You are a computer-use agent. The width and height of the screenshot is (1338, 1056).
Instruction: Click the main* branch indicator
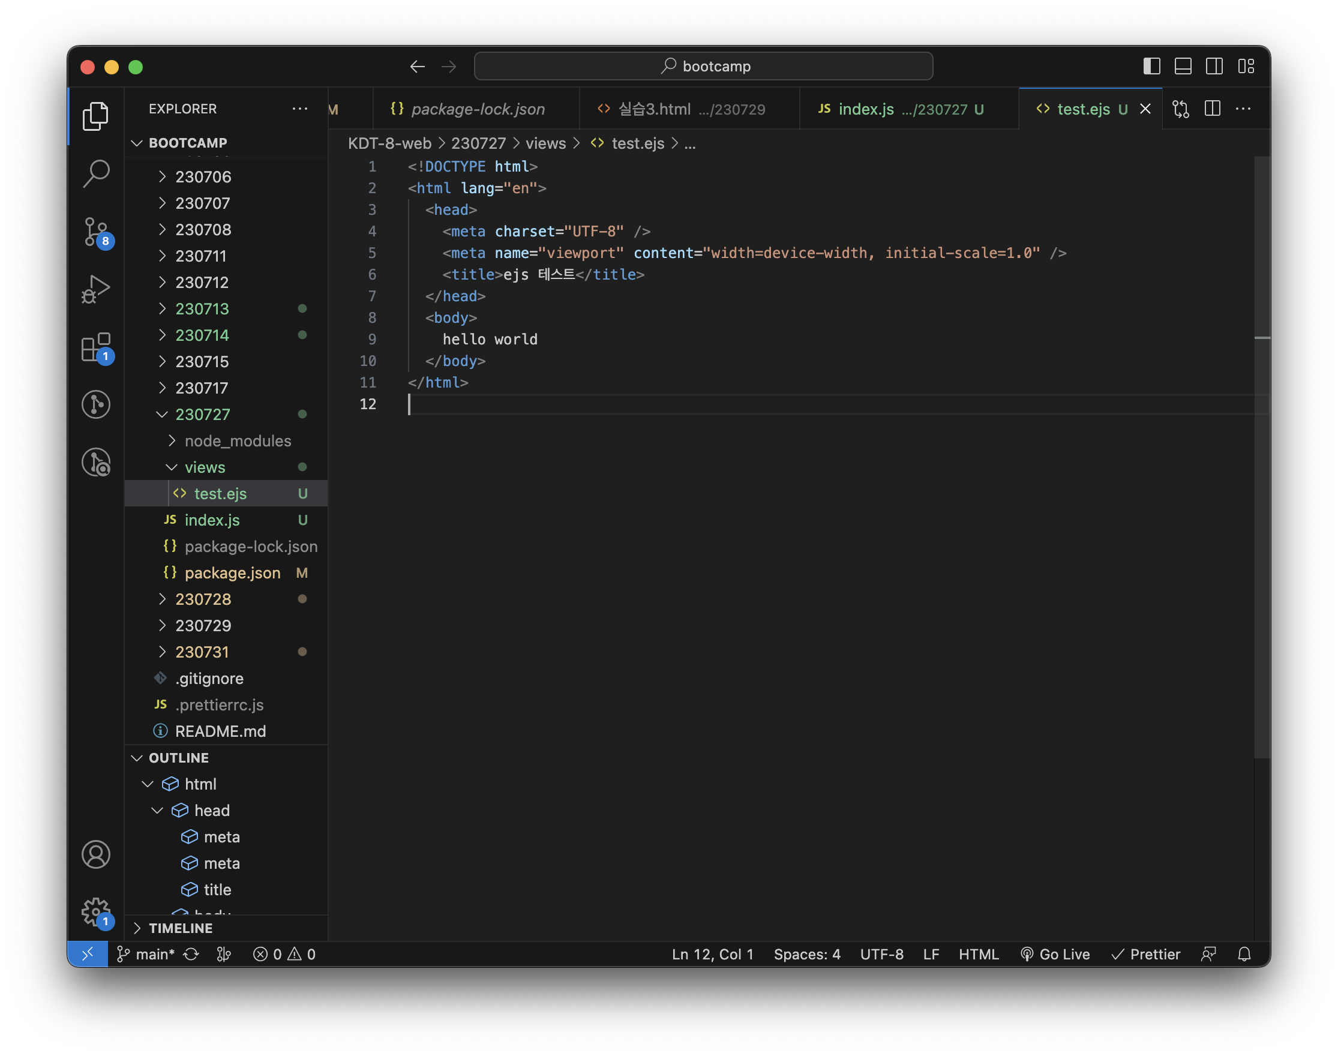click(146, 954)
